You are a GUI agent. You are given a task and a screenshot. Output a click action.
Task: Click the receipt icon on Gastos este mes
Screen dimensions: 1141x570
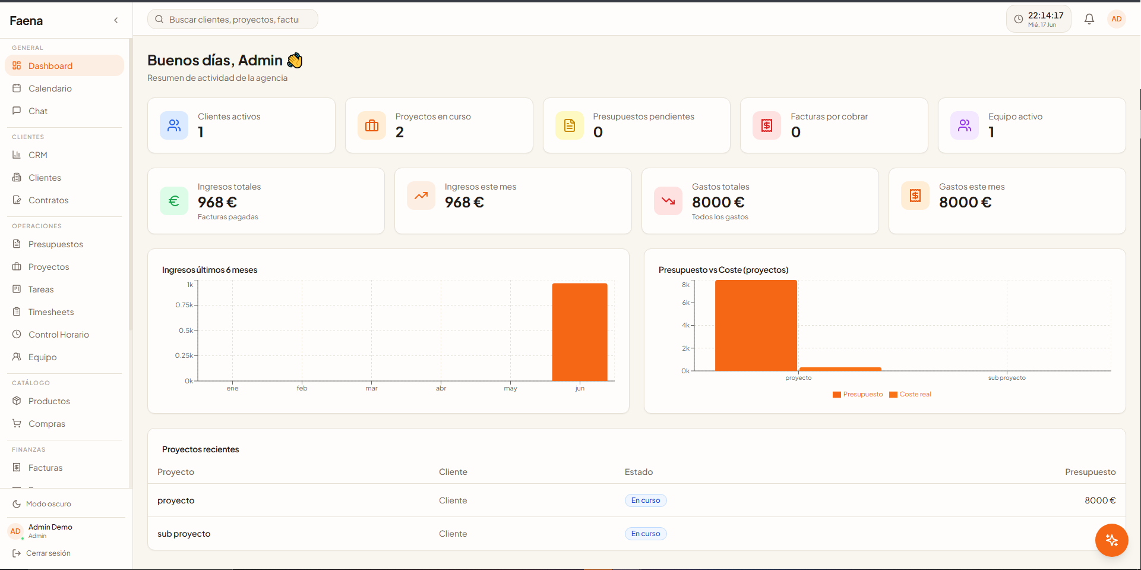915,196
